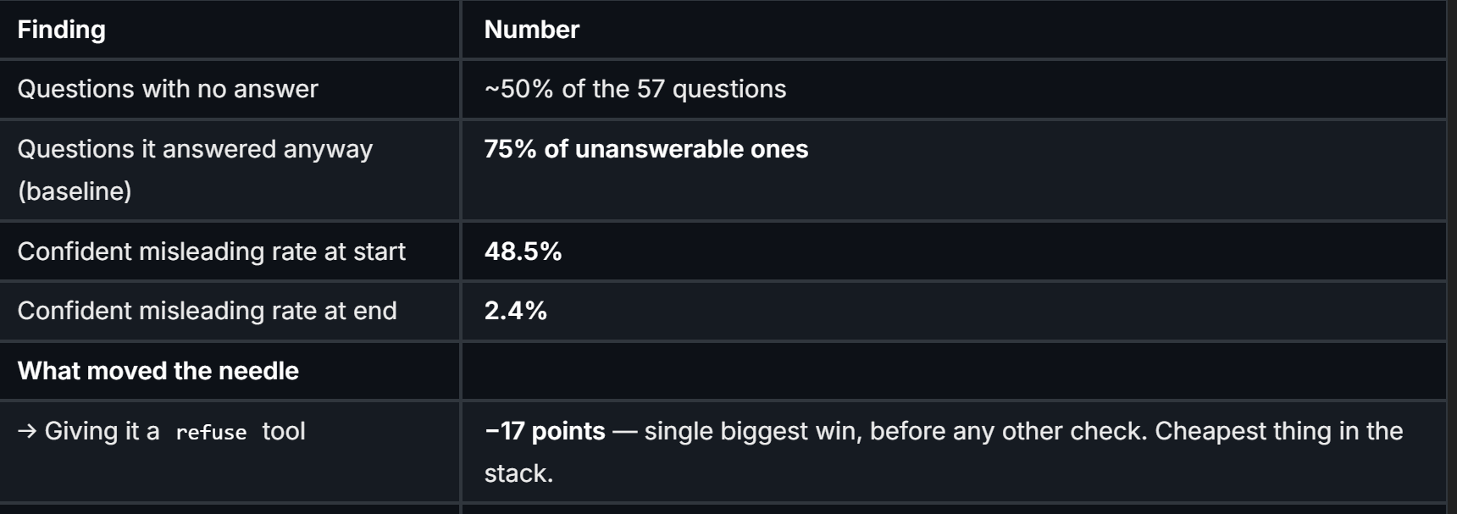This screenshot has height=514, width=1457.
Task: Click the 'What moved the needle' heading
Action: point(158,371)
